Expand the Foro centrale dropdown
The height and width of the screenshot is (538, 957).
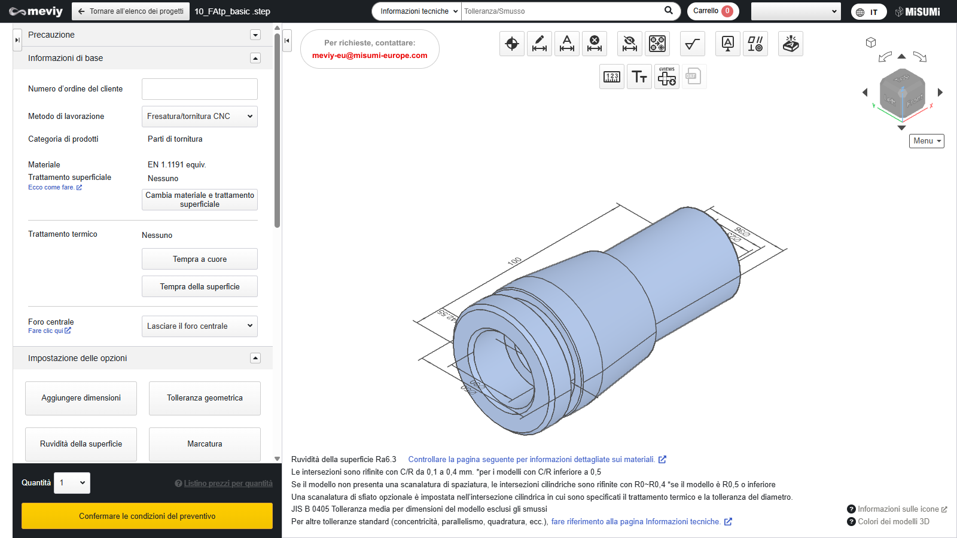[x=199, y=326]
